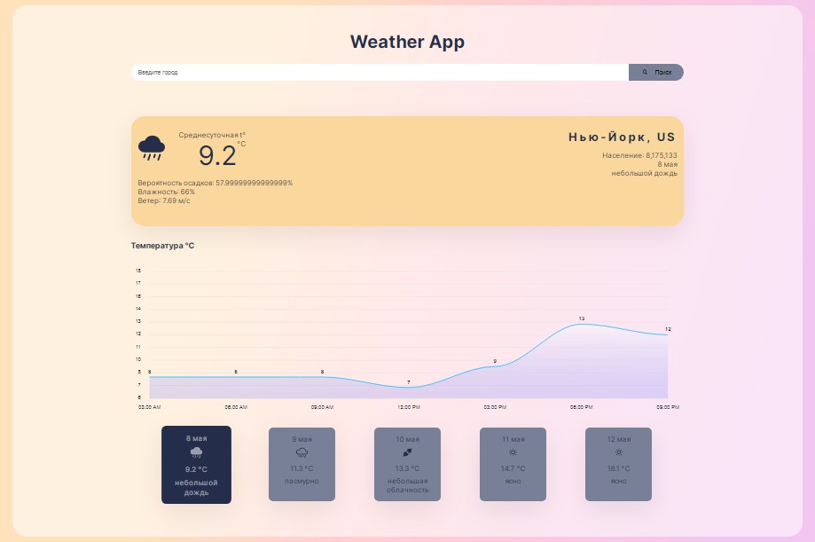Screen dimensions: 815x542
Task: Choose the 12 мая 16.1 °C forecast card
Action: pyautogui.click(x=618, y=463)
